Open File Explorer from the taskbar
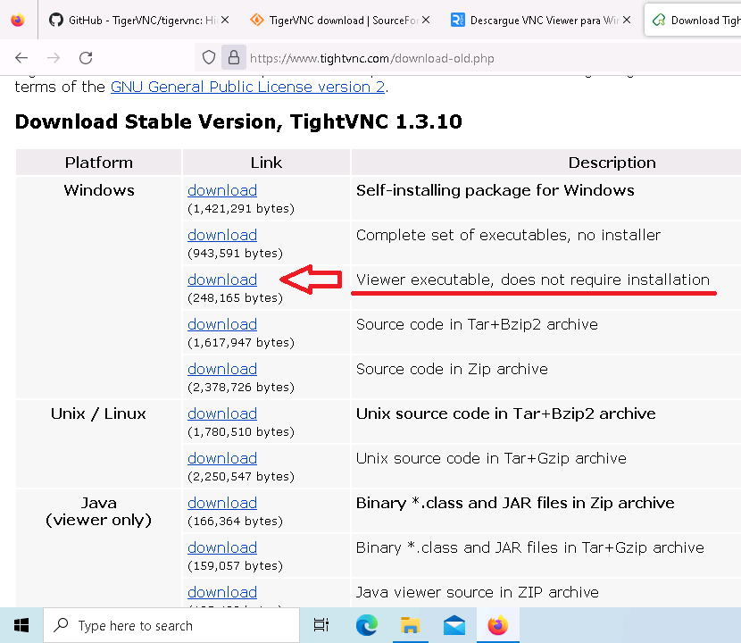 pos(410,625)
